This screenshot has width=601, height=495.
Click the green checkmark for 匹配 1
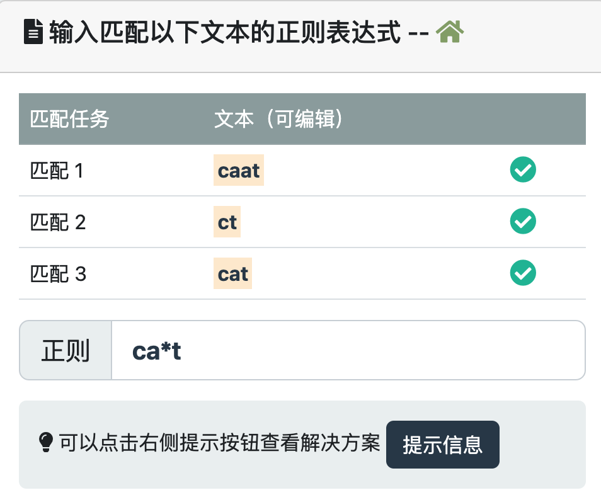523,170
